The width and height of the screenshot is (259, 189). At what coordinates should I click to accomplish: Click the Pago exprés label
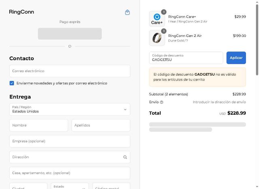pyautogui.click(x=70, y=22)
